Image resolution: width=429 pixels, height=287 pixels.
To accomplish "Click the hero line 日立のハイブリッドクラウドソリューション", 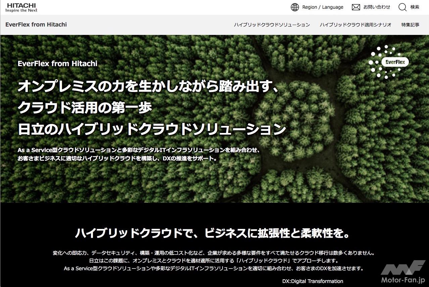I will 152,129.
